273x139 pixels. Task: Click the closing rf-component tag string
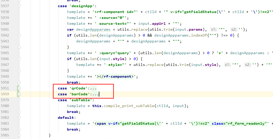[x=116, y=76]
